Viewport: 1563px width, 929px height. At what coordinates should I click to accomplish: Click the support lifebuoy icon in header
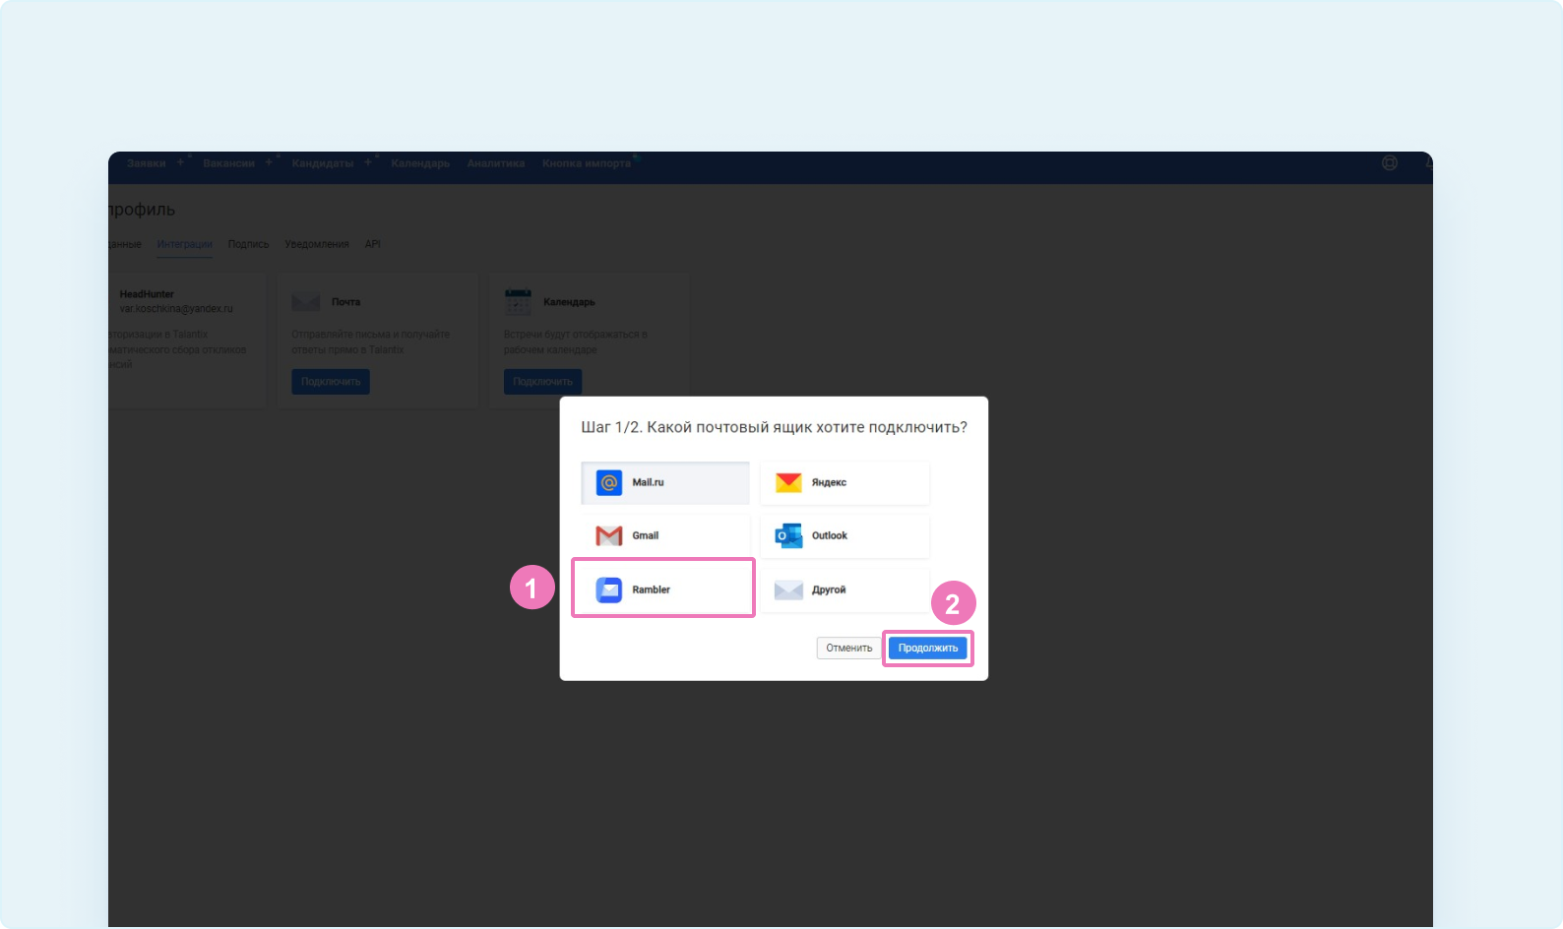(1390, 163)
